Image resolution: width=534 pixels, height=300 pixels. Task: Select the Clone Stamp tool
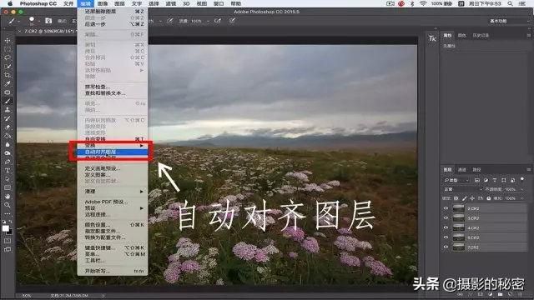click(x=8, y=110)
